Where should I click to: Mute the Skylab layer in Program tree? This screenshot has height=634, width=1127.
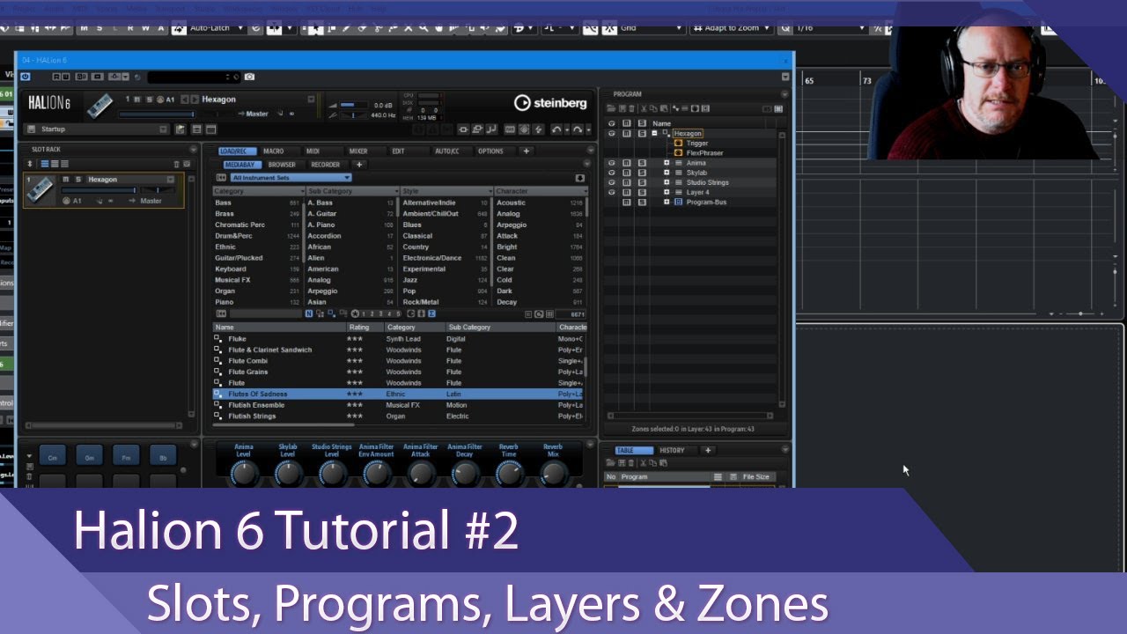[x=627, y=173]
